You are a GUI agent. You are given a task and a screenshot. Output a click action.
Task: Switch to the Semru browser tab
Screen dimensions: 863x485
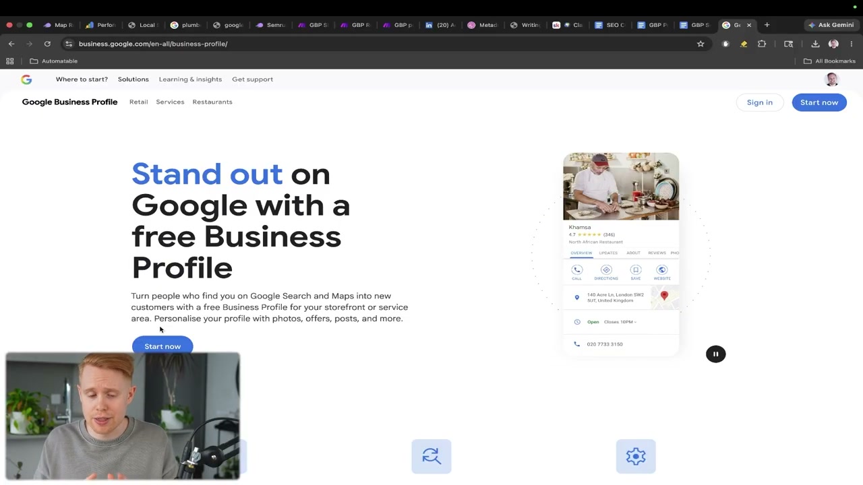coord(270,25)
